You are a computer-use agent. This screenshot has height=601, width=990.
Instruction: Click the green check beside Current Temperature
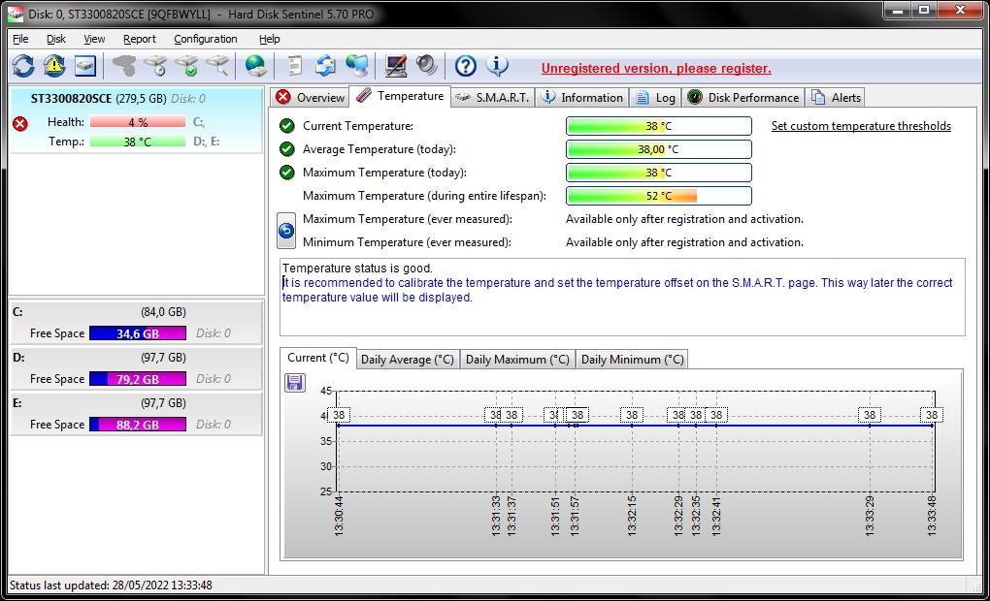point(286,125)
